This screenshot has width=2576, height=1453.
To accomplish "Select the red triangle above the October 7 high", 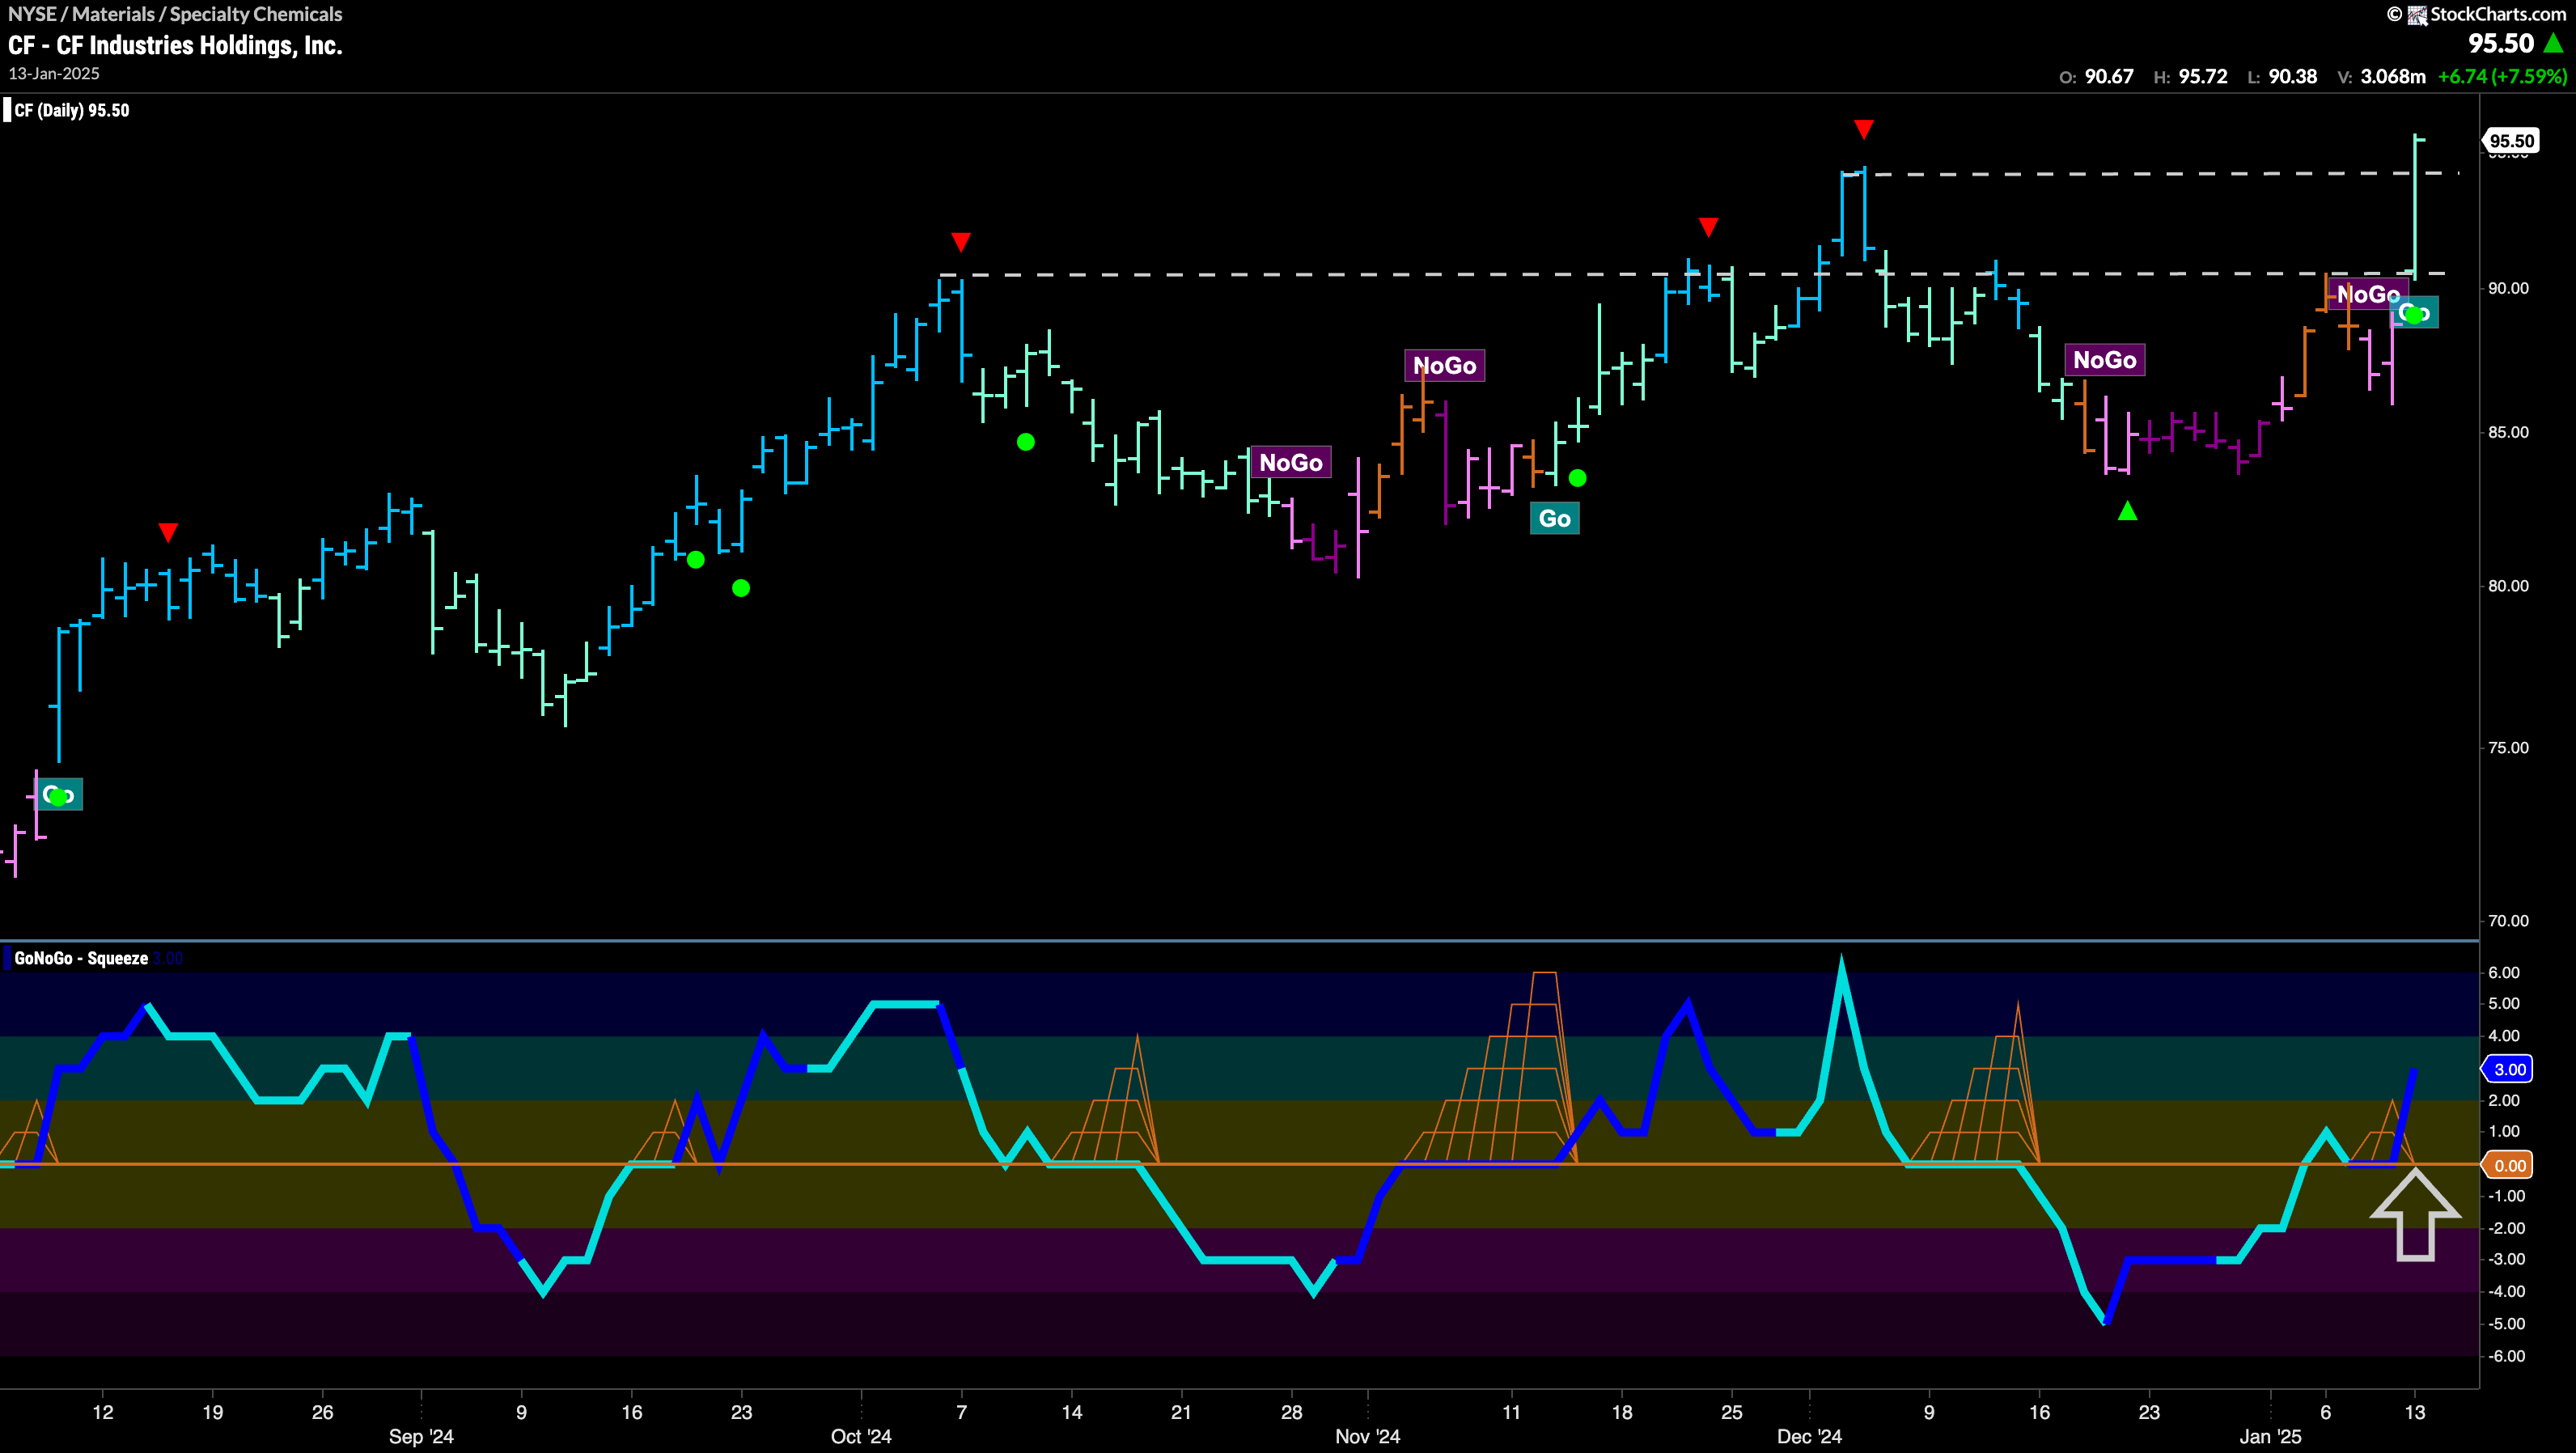I will pos(961,242).
